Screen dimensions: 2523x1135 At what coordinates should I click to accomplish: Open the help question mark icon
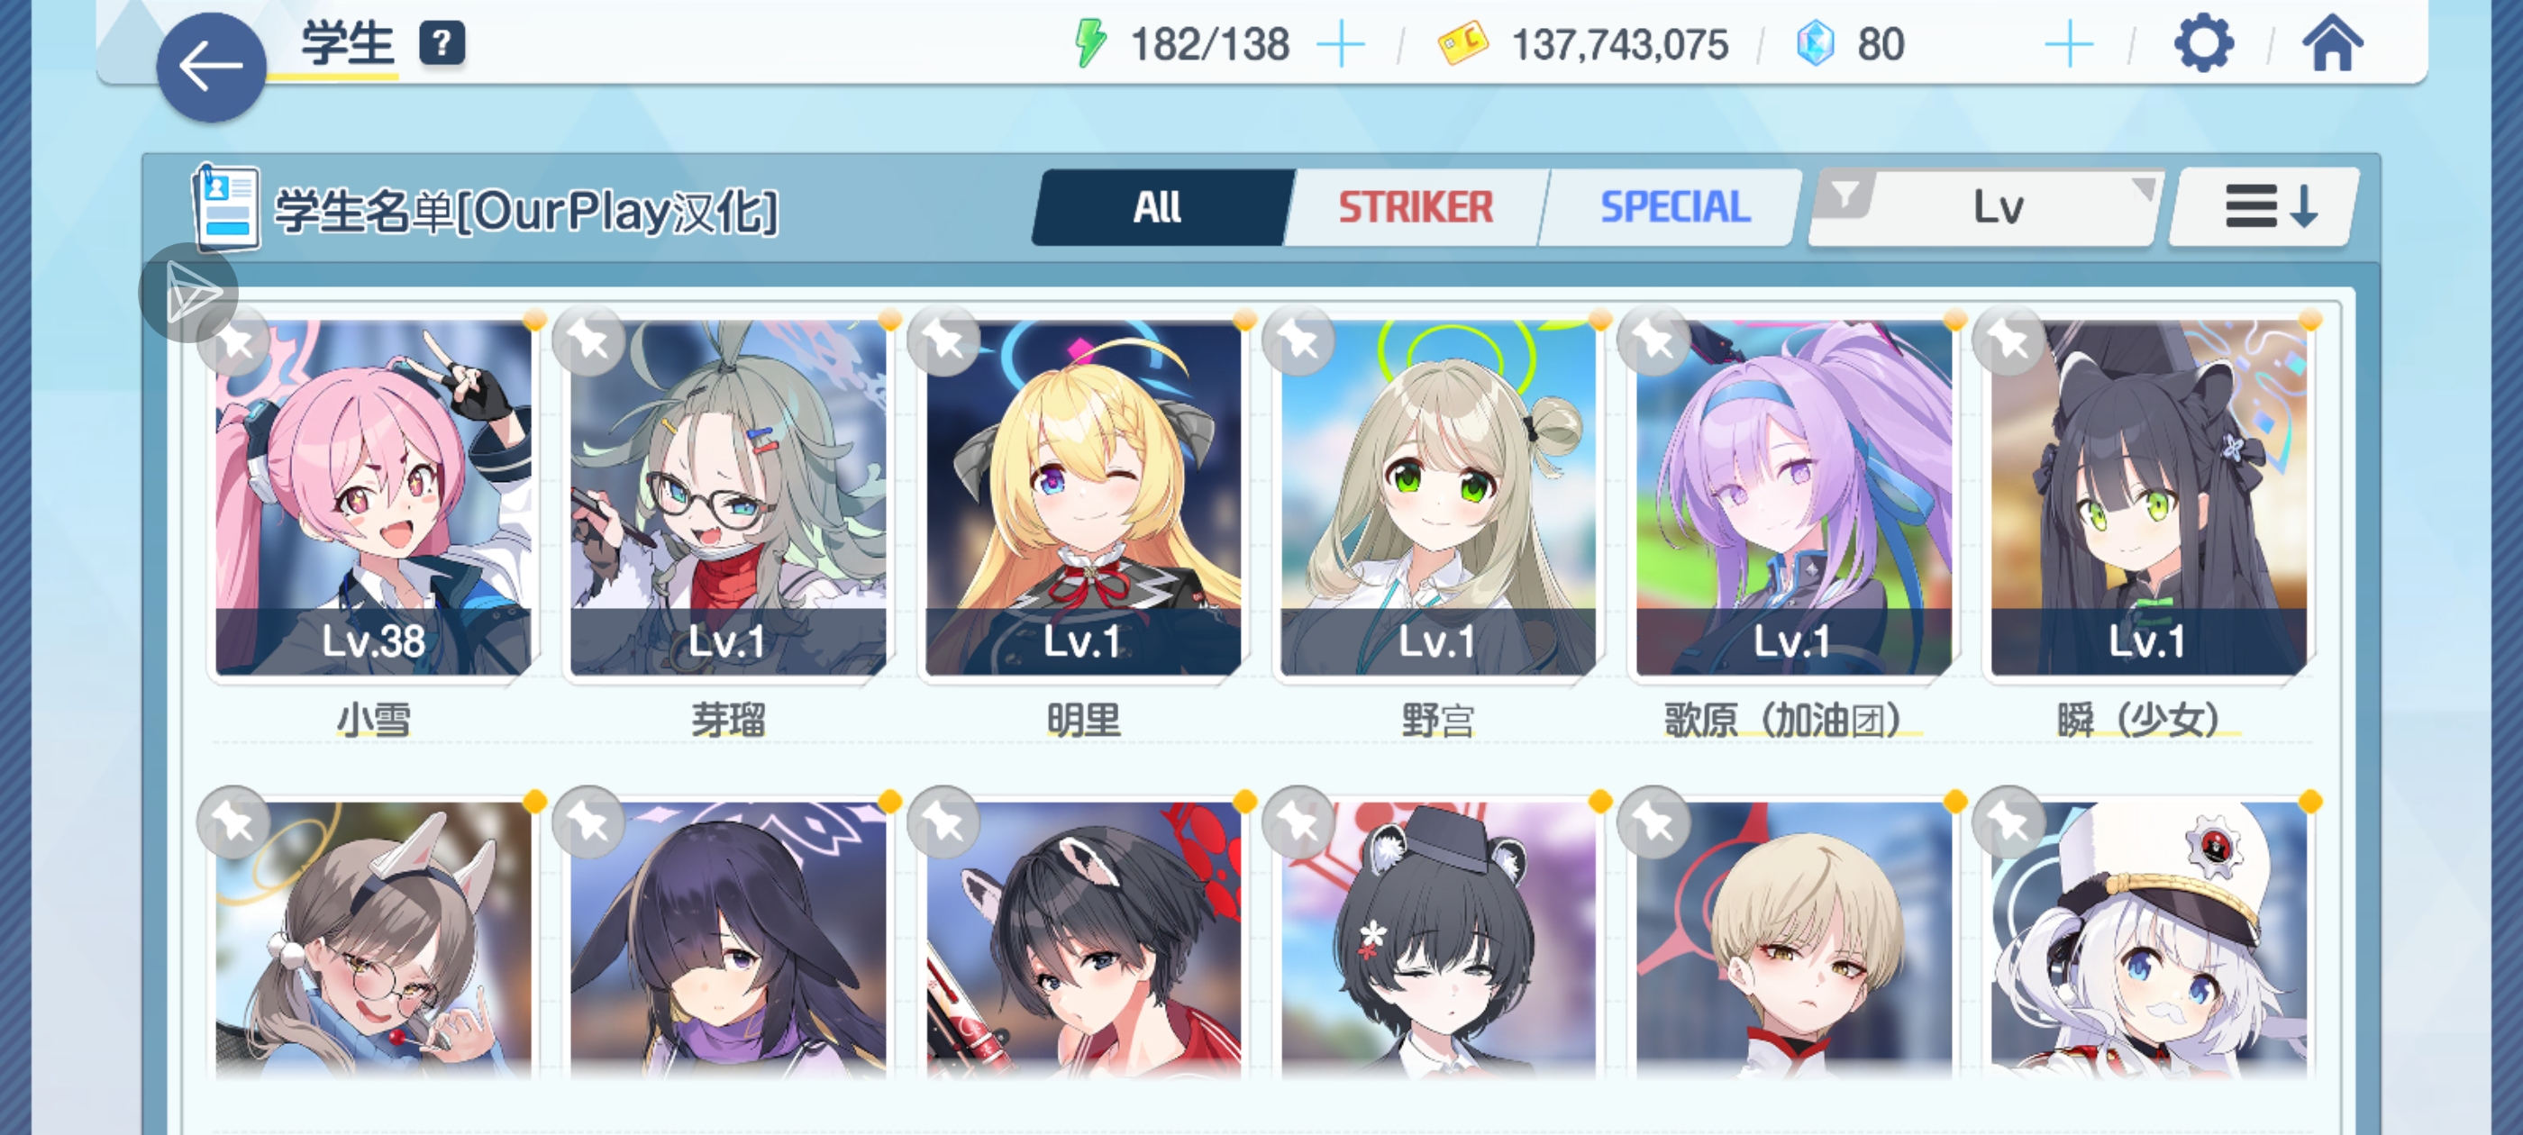[442, 43]
